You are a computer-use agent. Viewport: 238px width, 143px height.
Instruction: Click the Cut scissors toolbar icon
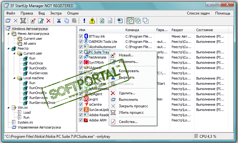59,21
